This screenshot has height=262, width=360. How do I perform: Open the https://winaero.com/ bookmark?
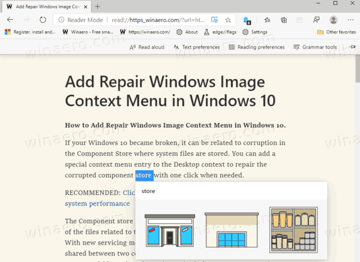click(x=145, y=32)
